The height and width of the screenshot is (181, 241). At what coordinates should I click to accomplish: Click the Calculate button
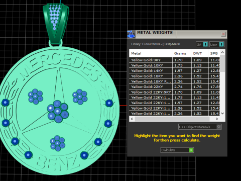[177, 150]
